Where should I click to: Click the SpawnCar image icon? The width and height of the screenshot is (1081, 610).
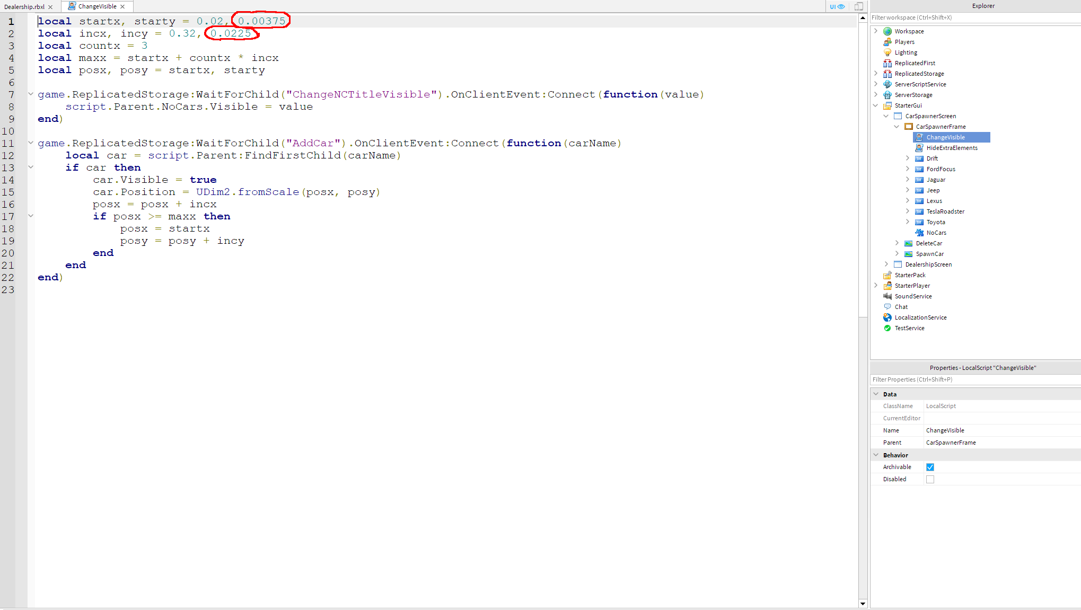click(909, 254)
